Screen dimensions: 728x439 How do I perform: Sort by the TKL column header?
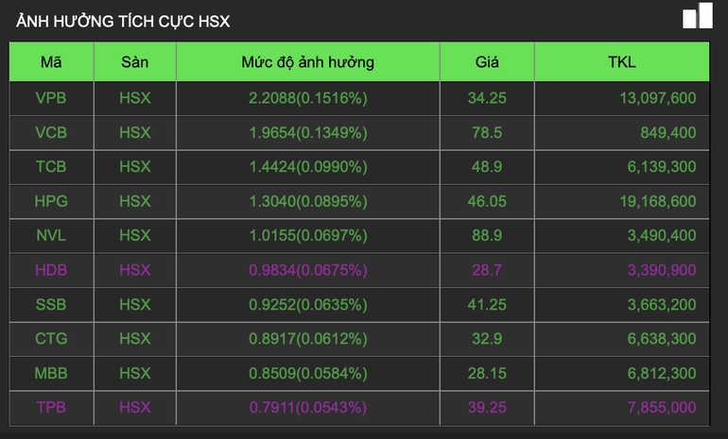pyautogui.click(x=622, y=62)
